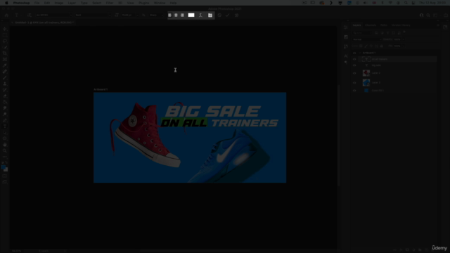Toggle the layer filter on/off switch

click(x=404, y=32)
